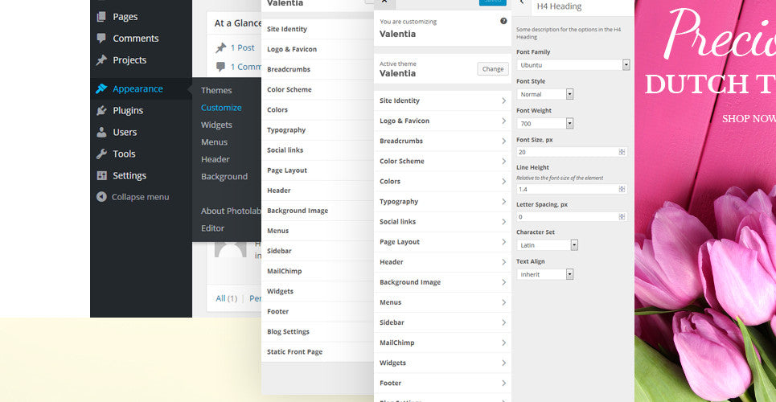This screenshot has height=402, width=776.
Task: Expand Menus section with chevron
Action: (x=442, y=302)
